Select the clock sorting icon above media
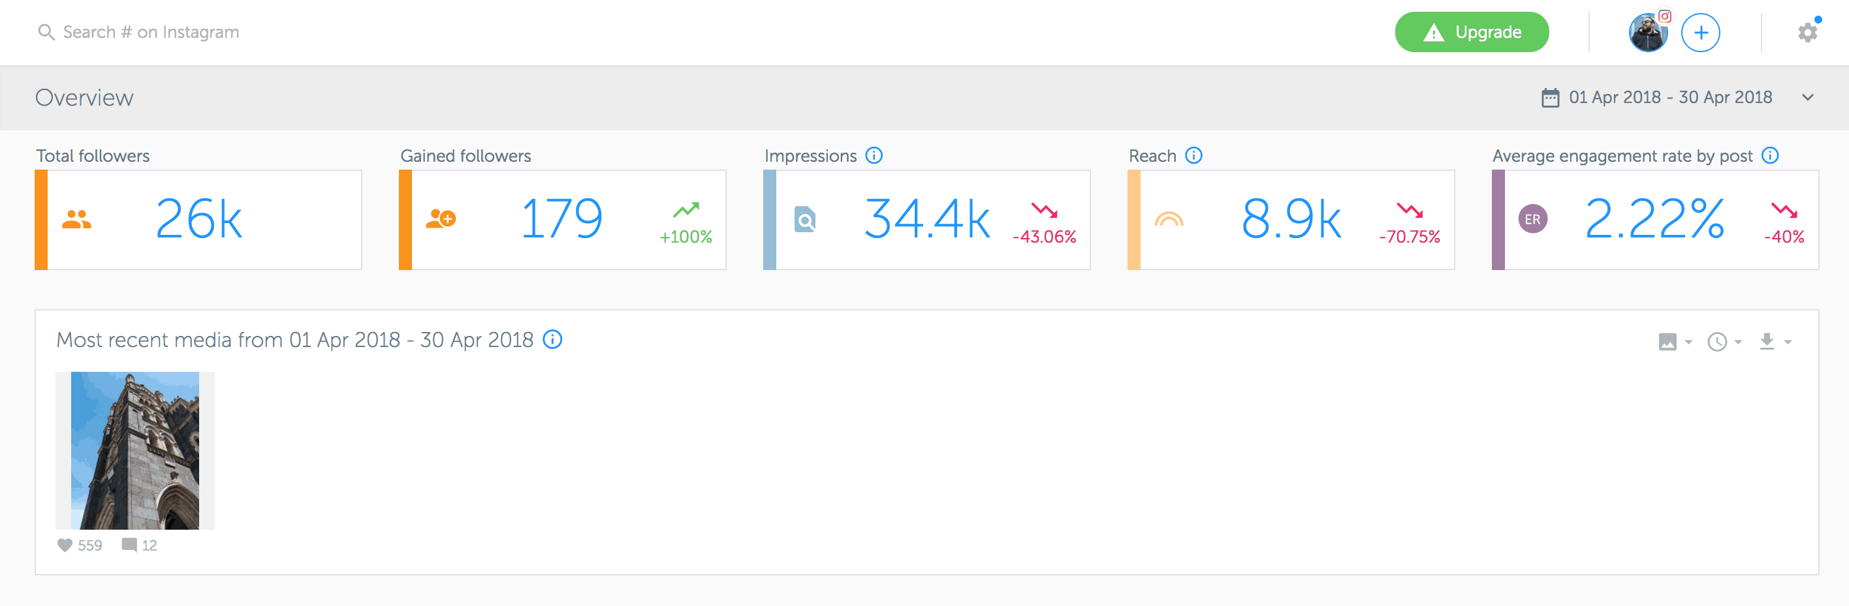This screenshot has height=606, width=1849. pos(1716,341)
